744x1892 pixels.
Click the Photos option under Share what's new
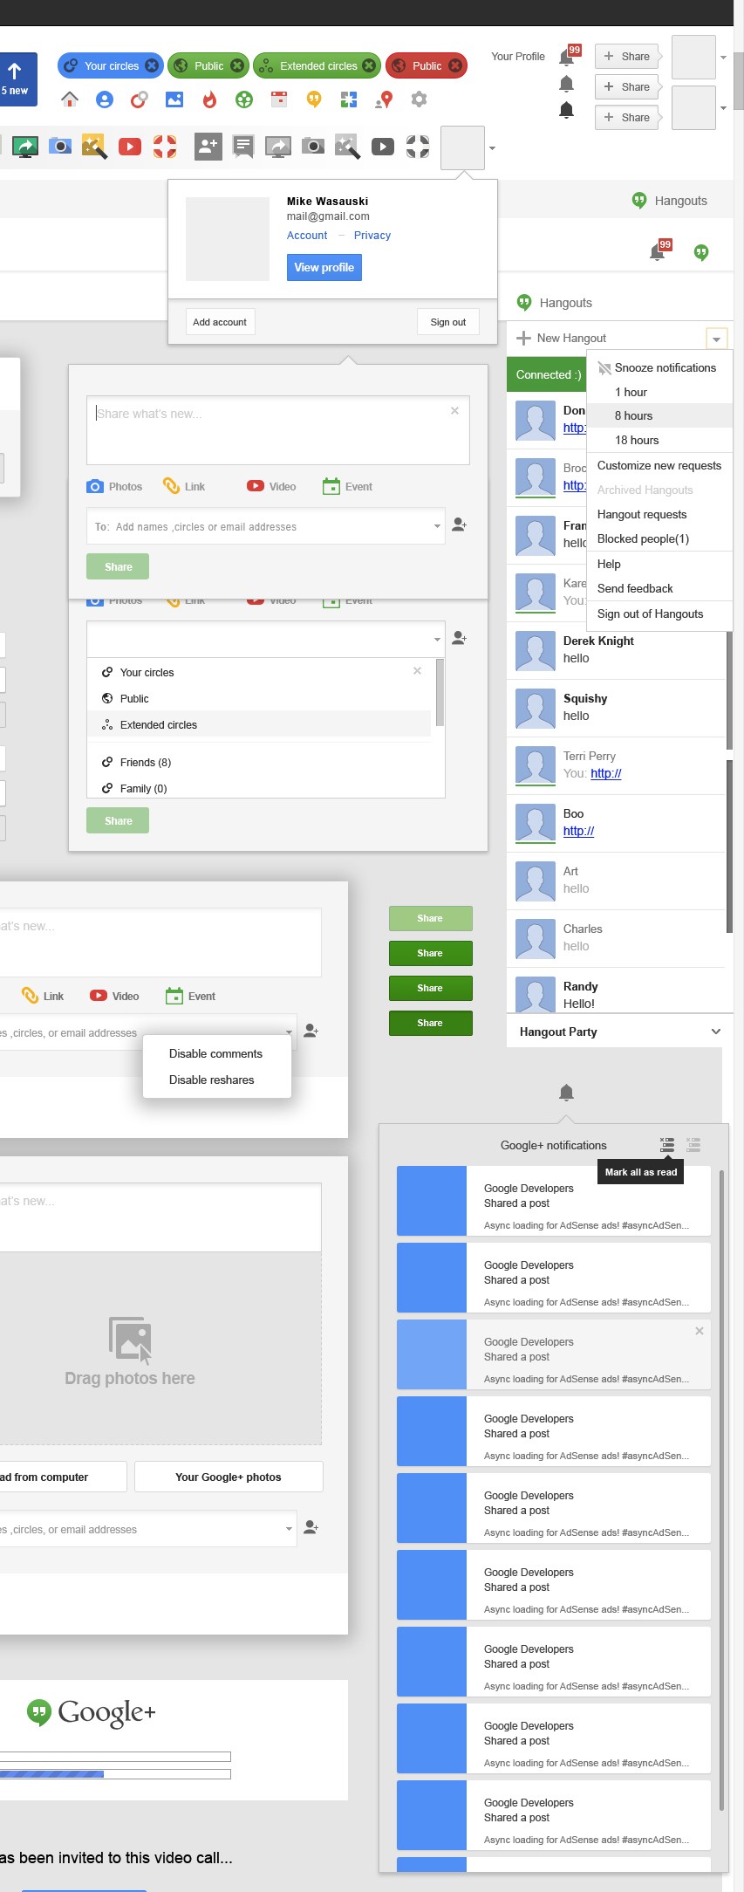point(114,487)
